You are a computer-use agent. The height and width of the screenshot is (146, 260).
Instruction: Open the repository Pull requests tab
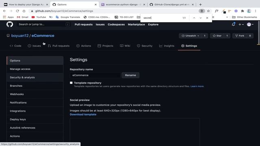click(58, 46)
